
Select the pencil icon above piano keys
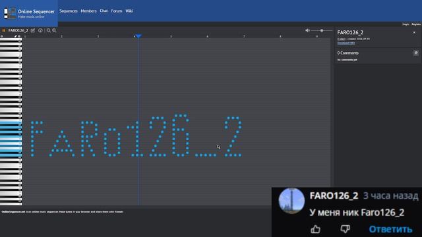[x=16, y=36]
